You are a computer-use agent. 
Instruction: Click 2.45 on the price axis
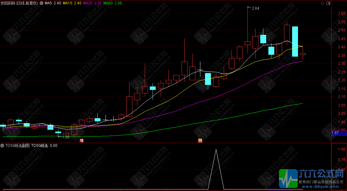coord(342,39)
